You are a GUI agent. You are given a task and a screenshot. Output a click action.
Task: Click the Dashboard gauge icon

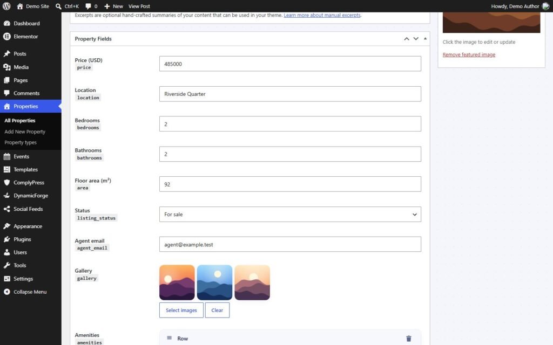pos(6,23)
